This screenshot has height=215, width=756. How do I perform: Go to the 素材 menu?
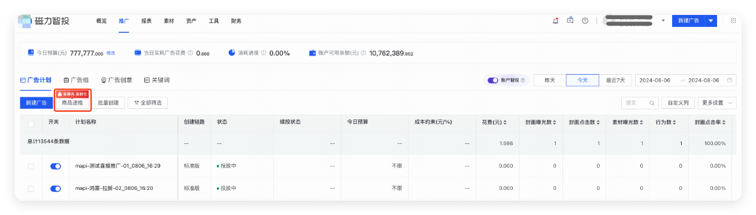169,21
